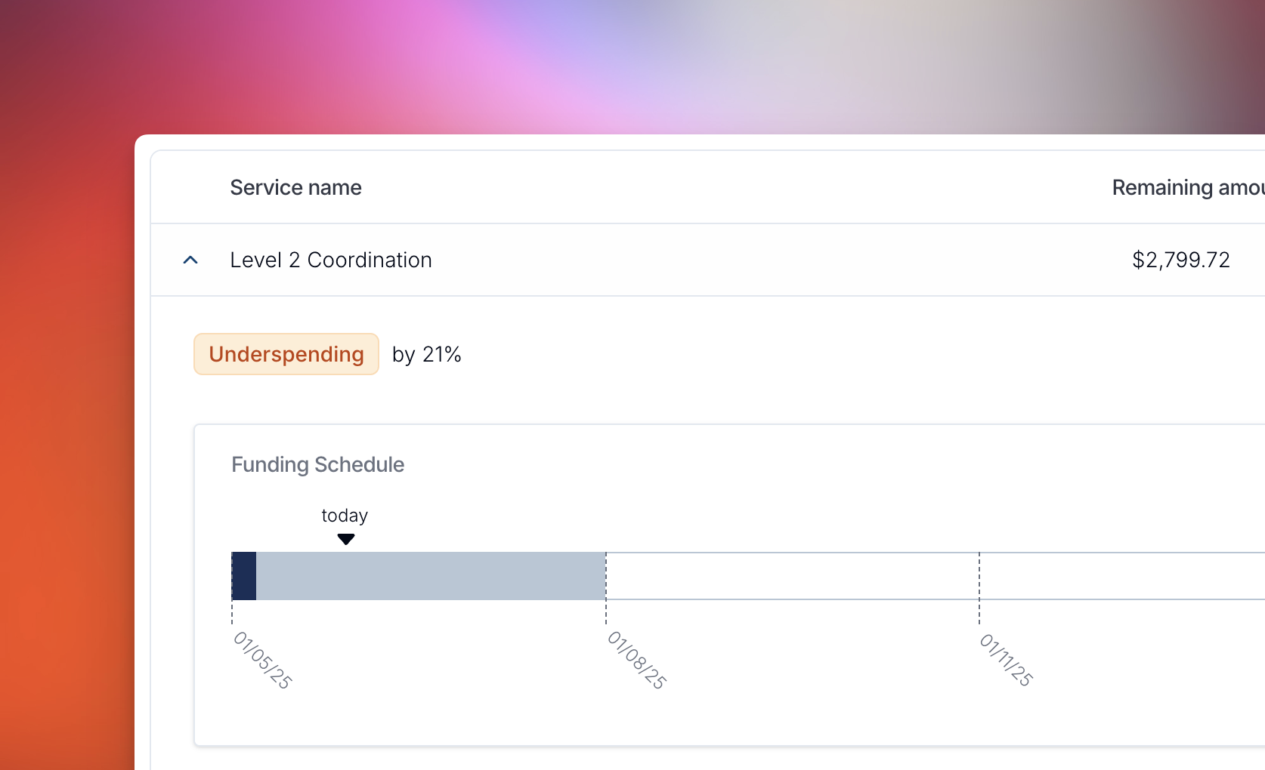Screen dimensions: 1265x770
Task: Click the 01/11/25 date label
Action: 1006,659
